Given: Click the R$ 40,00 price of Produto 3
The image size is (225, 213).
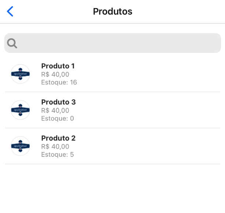Looking at the screenshot, I should [55, 110].
